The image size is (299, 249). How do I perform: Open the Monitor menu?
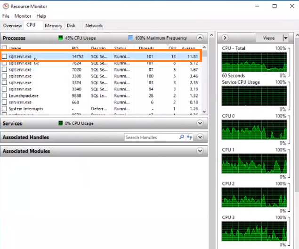23,16
